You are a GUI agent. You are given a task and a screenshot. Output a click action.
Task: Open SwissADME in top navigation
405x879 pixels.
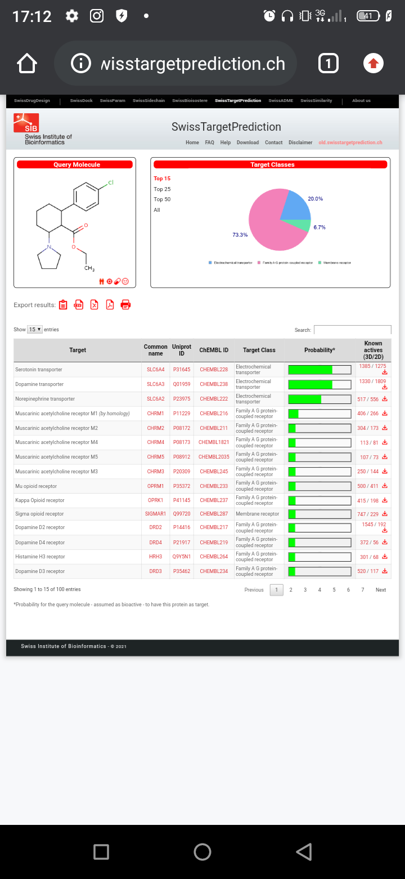[x=281, y=101]
